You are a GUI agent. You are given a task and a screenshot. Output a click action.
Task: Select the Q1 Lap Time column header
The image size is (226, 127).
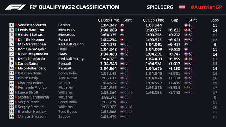pos(108,20)
